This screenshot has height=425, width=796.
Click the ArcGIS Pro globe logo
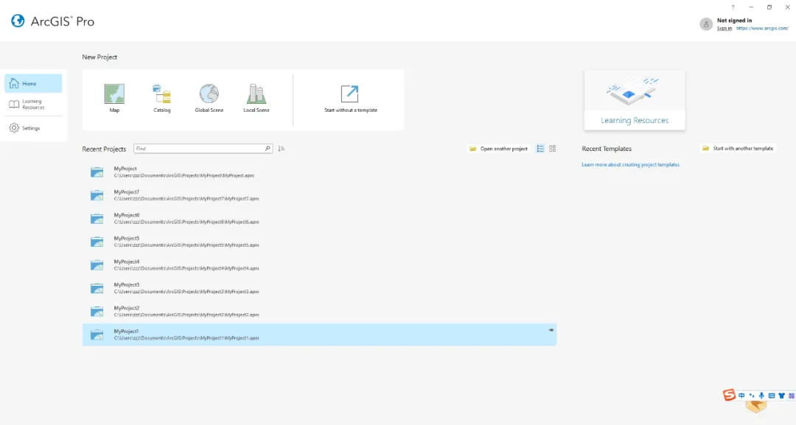[18, 21]
